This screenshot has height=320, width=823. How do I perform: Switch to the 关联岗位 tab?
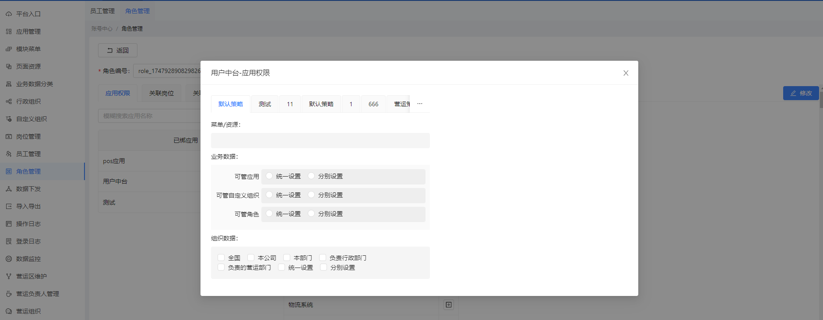[162, 93]
